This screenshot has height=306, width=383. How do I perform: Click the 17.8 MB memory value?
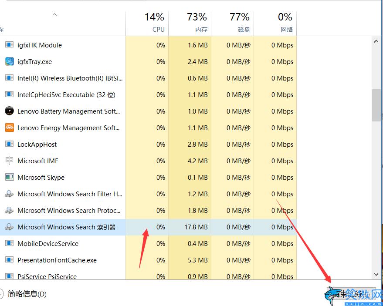[x=196, y=227]
